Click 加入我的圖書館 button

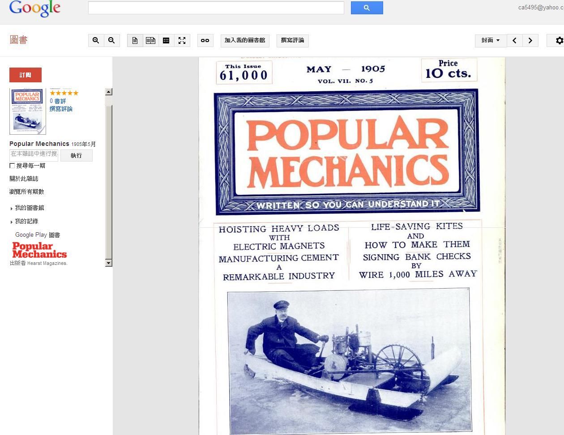tap(245, 40)
